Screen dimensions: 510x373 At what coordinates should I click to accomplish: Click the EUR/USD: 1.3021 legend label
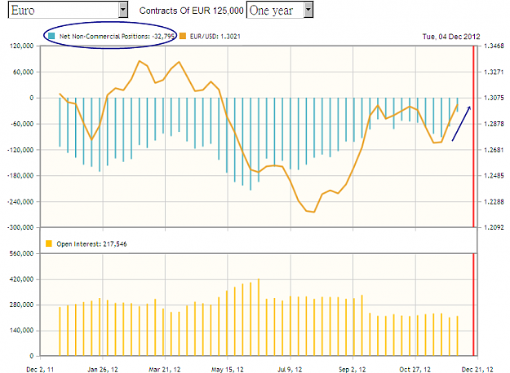[x=215, y=37]
